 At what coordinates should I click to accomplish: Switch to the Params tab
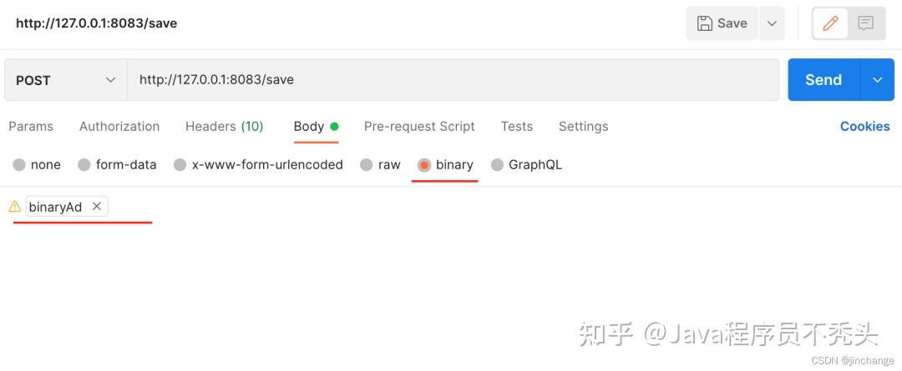pyautogui.click(x=31, y=127)
